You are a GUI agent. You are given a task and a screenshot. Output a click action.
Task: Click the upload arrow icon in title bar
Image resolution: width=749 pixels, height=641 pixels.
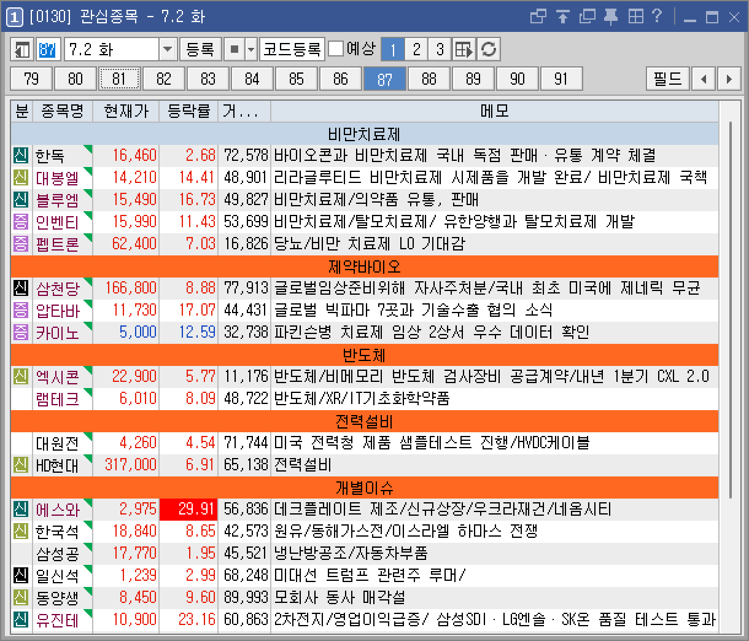(562, 17)
